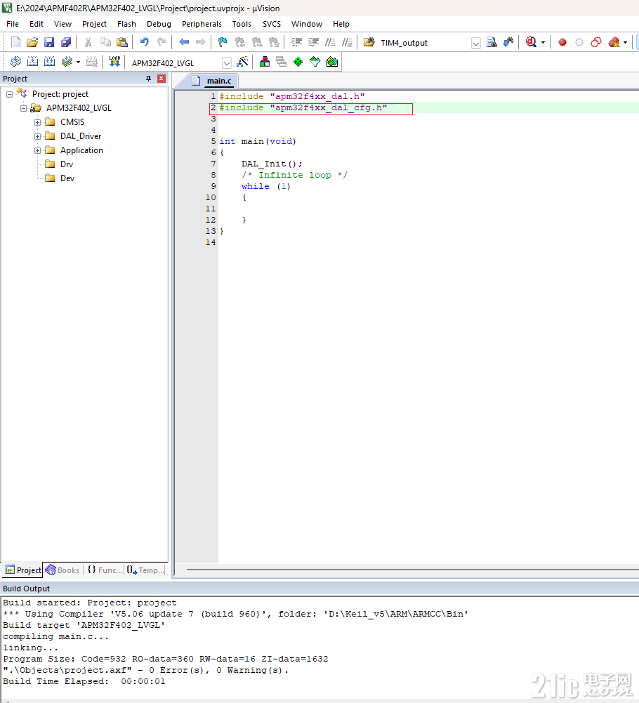Incremental find icon next to search box
This screenshot has height=703, width=639.
[508, 42]
